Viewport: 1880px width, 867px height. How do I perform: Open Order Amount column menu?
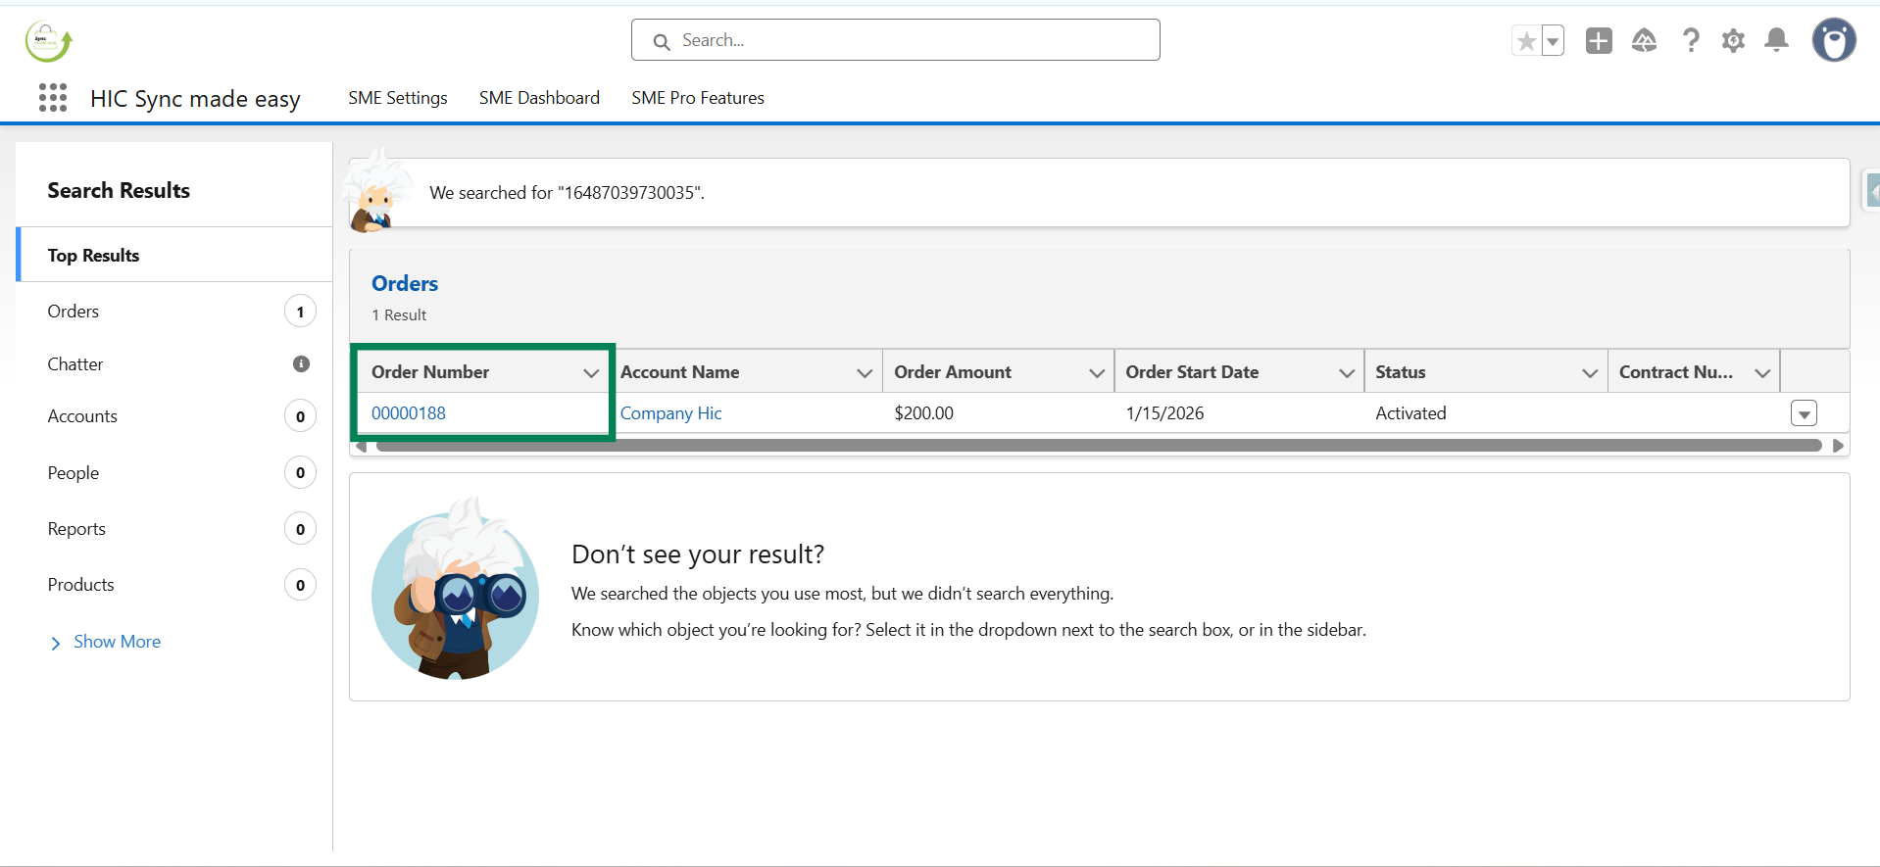(x=1097, y=372)
